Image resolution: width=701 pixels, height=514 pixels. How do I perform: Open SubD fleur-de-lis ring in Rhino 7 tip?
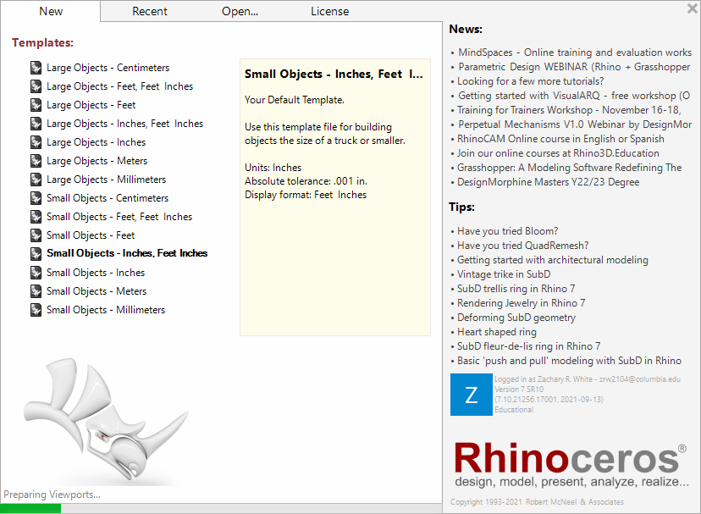[x=528, y=345]
